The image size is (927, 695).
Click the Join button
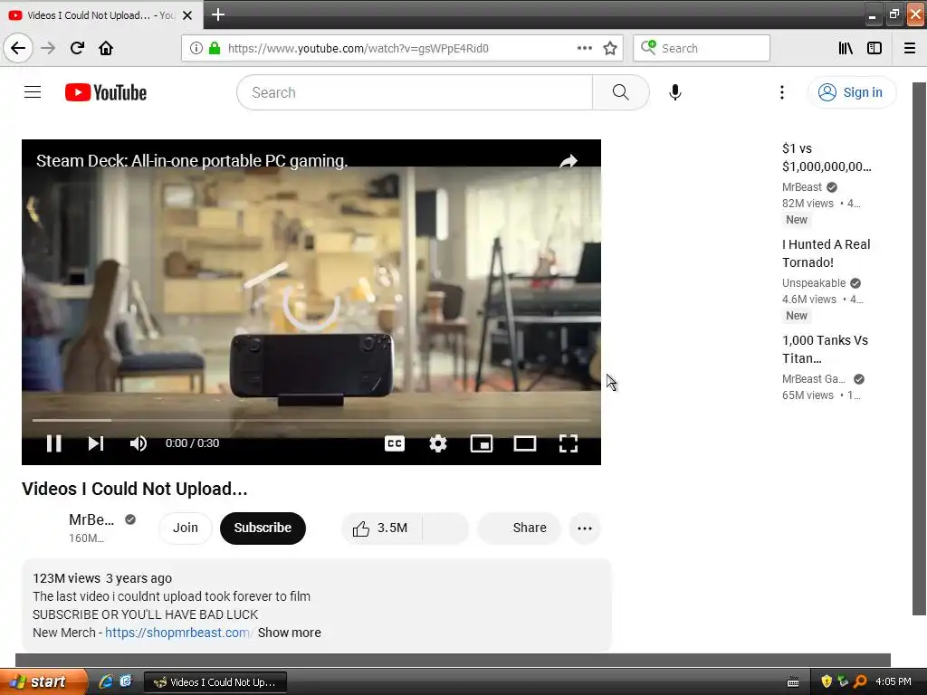pos(185,528)
